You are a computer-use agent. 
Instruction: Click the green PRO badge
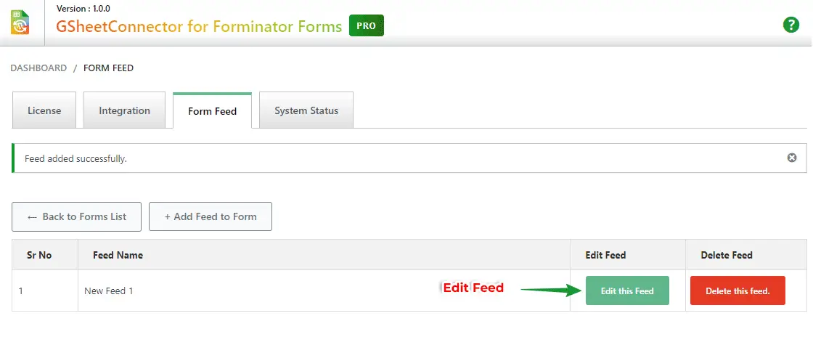tap(367, 26)
